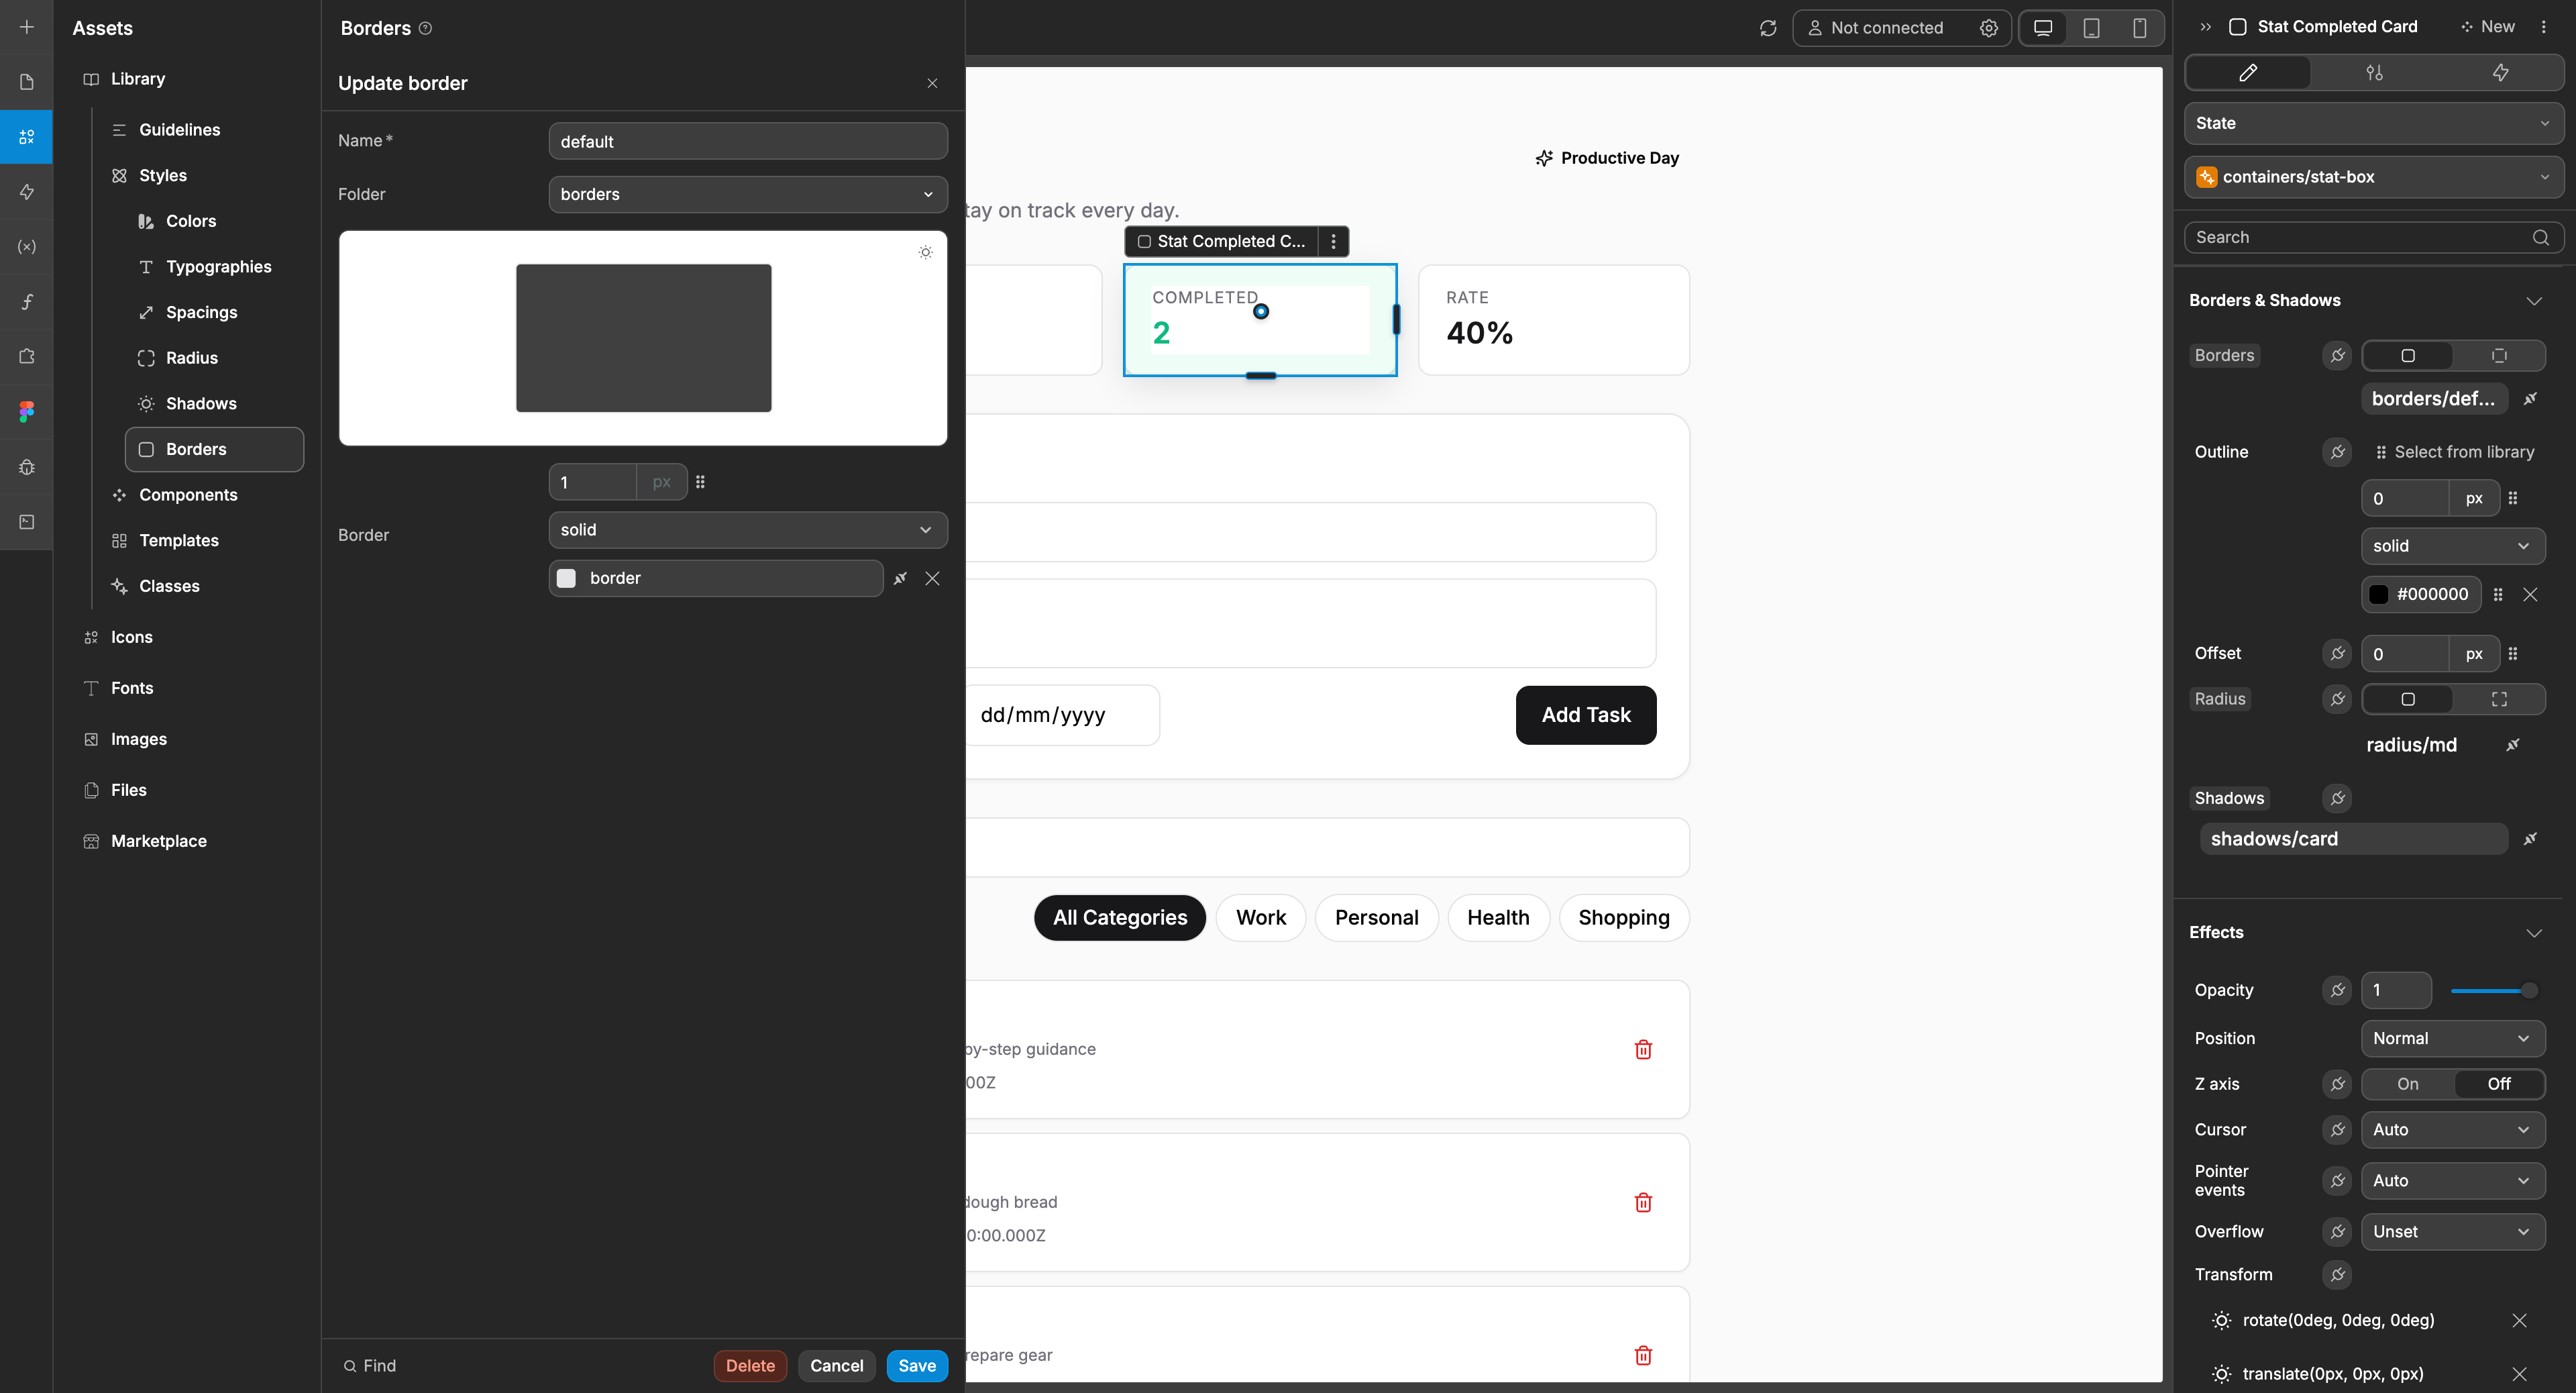The image size is (2576, 1393).
Task: Collapse the right panel double chevron
Action: [2205, 27]
